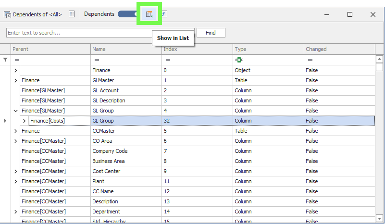Collapse the Finance[GLMaster] GL Group row

15,111
